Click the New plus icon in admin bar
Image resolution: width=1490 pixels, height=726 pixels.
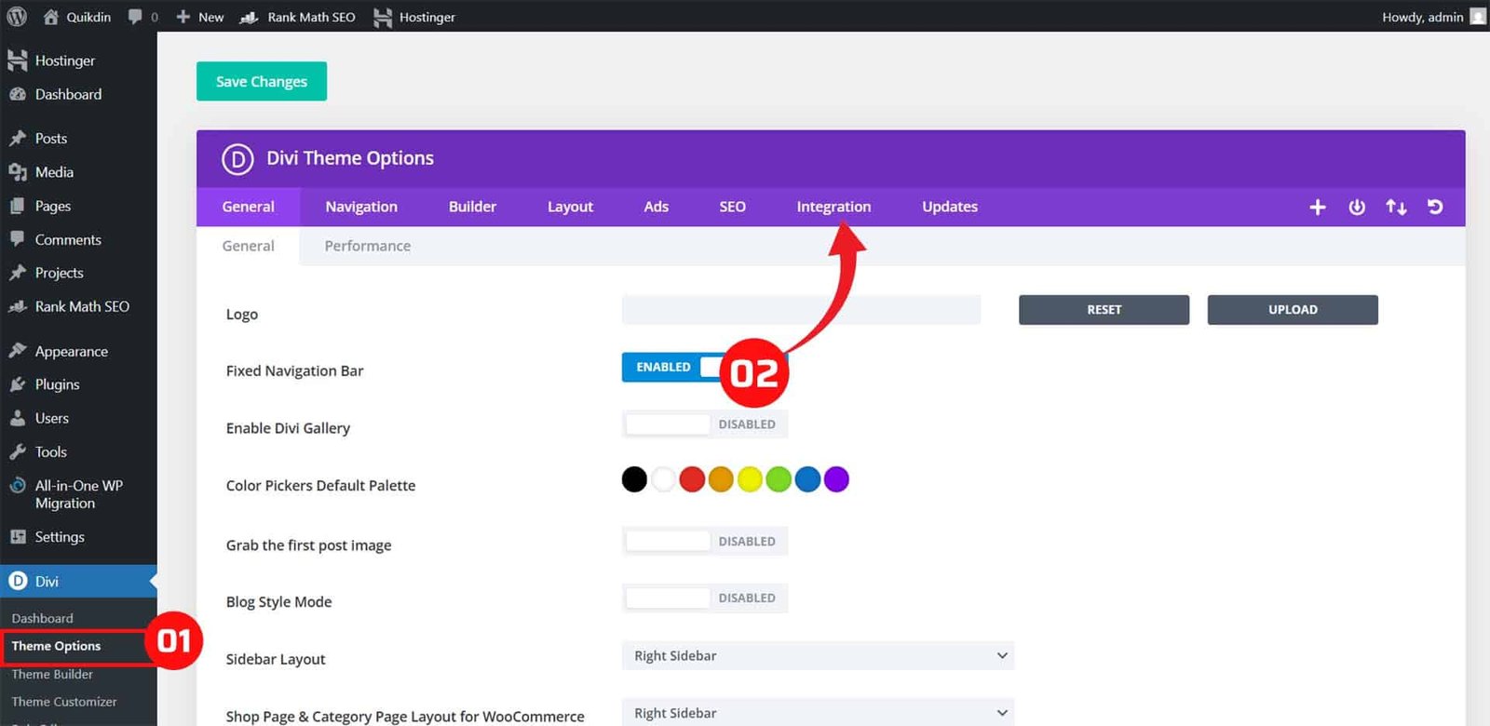tap(183, 17)
